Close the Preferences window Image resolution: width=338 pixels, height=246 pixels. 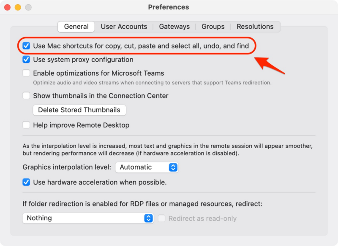7,7
